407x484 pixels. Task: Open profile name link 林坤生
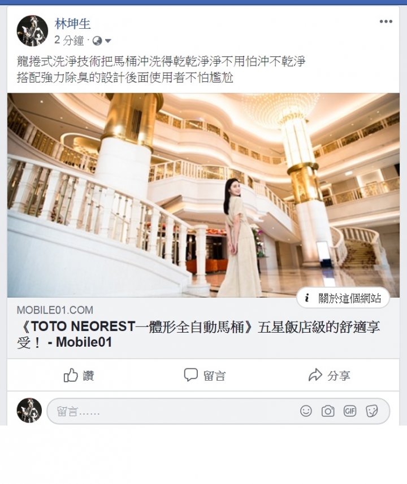(x=72, y=24)
